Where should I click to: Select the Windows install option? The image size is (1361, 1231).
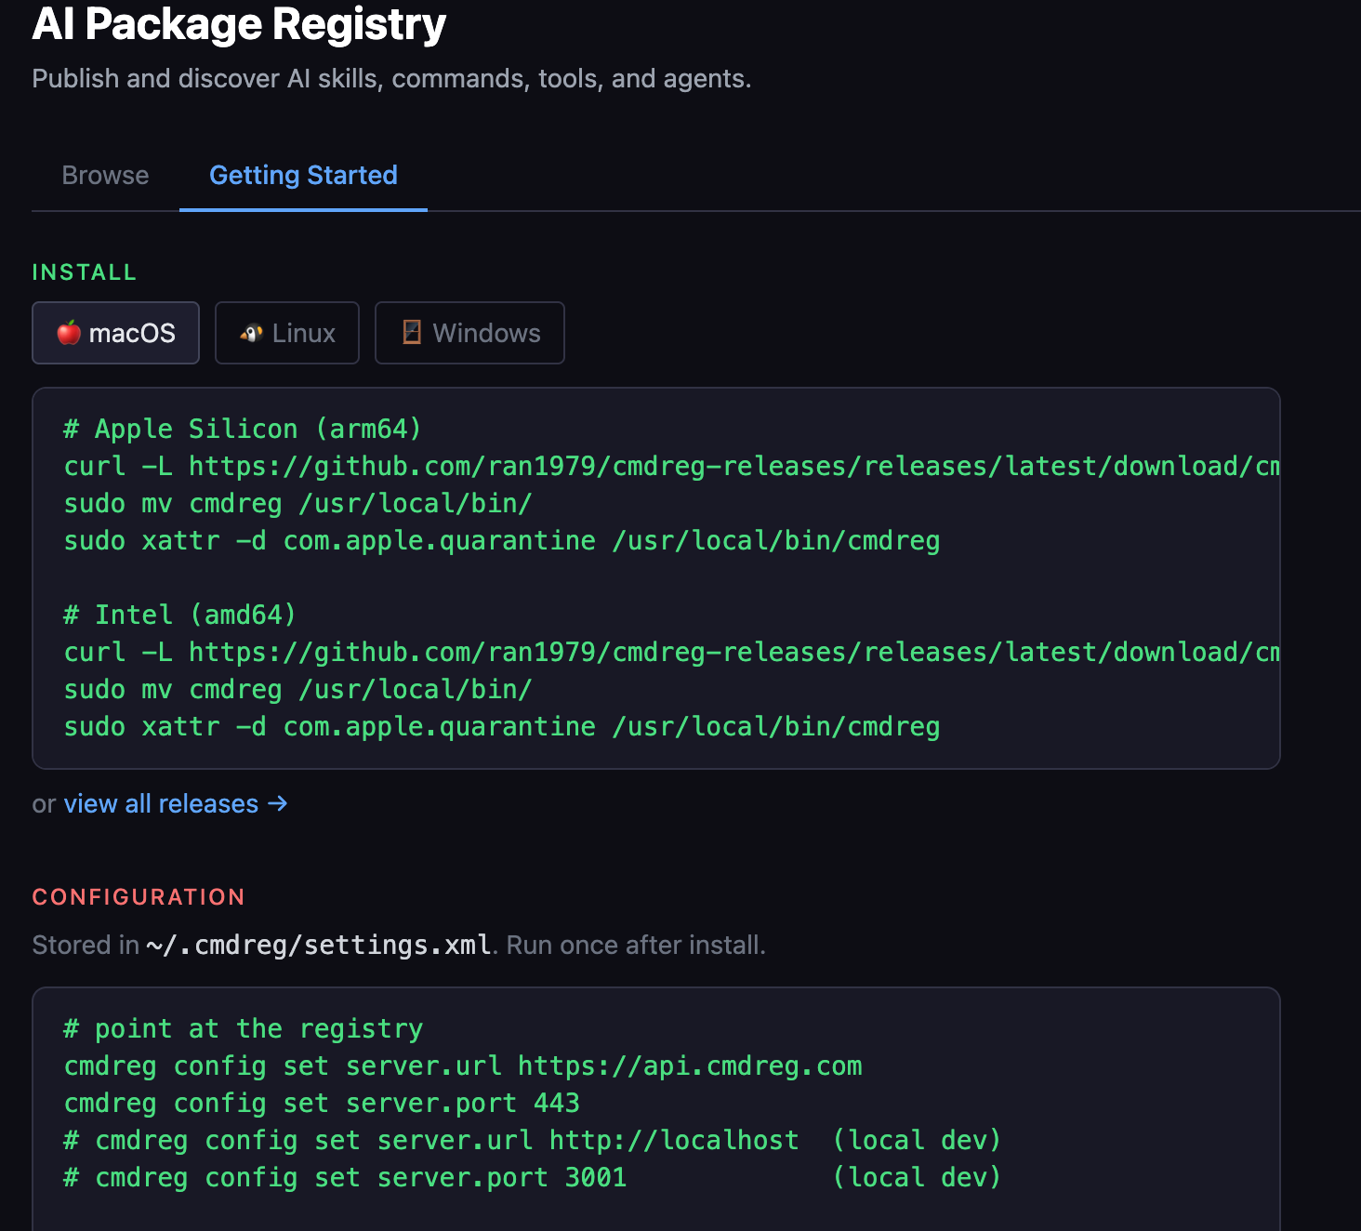(x=469, y=333)
